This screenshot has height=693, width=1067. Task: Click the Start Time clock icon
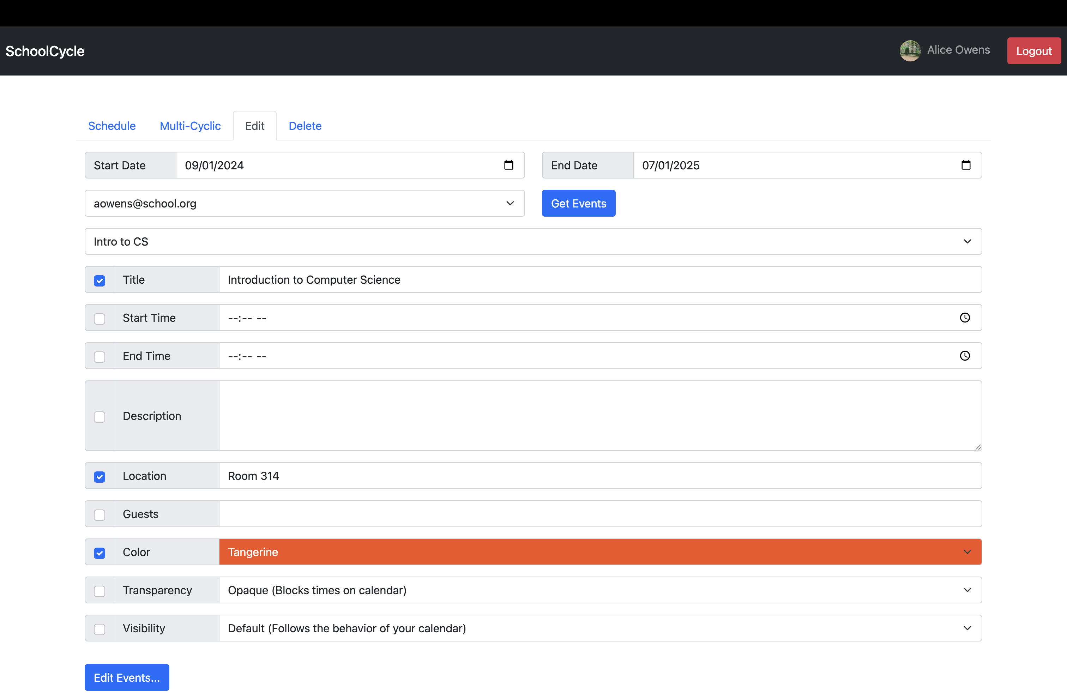point(965,318)
